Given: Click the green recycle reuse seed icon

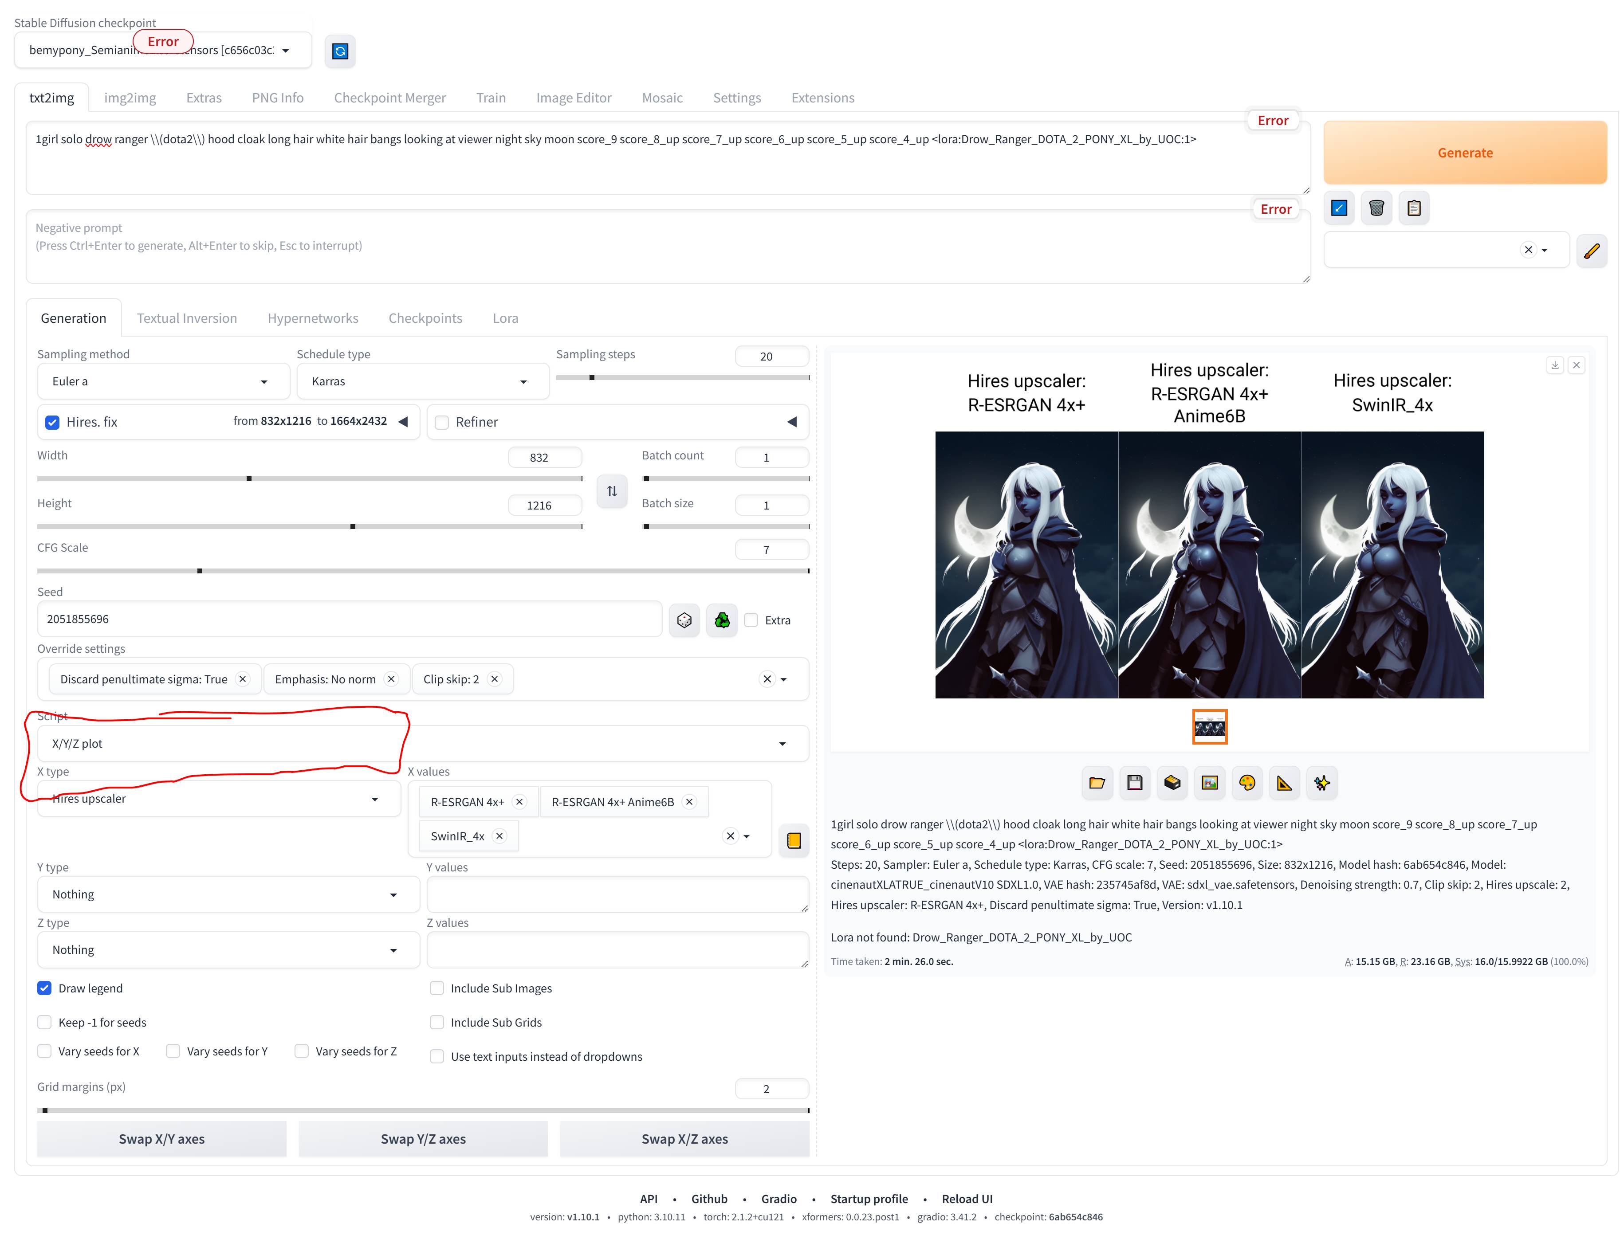Looking at the screenshot, I should tap(721, 620).
